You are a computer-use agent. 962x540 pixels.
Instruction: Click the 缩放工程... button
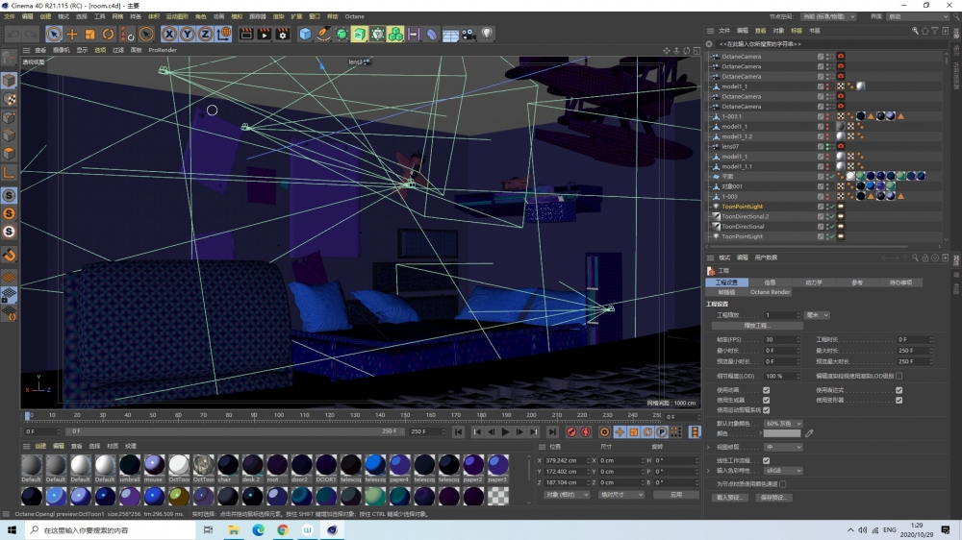(758, 326)
